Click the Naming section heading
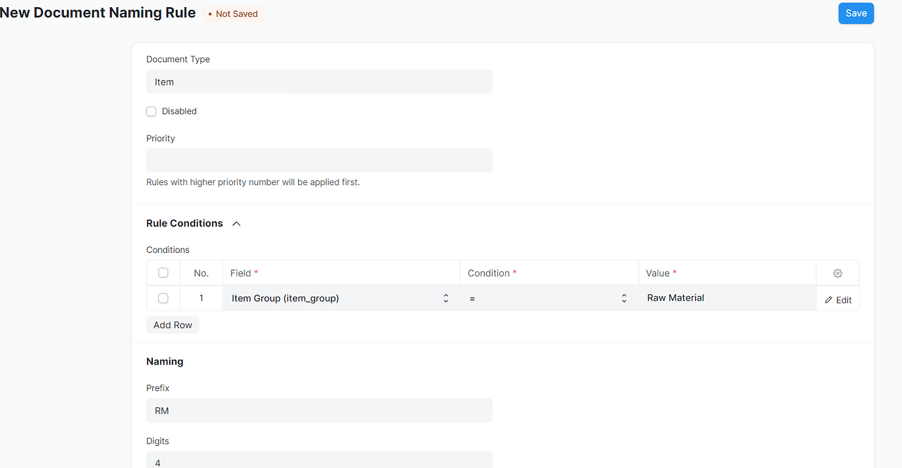This screenshot has width=902, height=468. click(165, 361)
